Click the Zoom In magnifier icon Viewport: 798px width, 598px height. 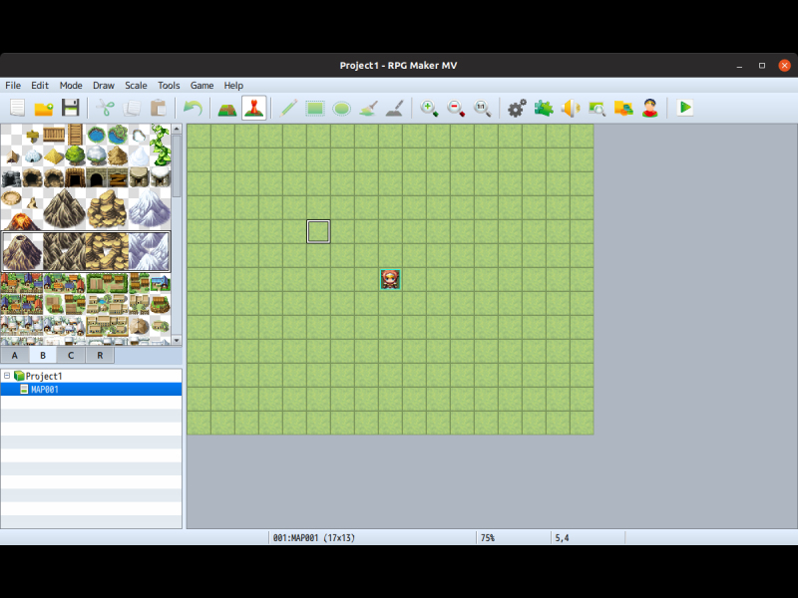[x=430, y=108]
